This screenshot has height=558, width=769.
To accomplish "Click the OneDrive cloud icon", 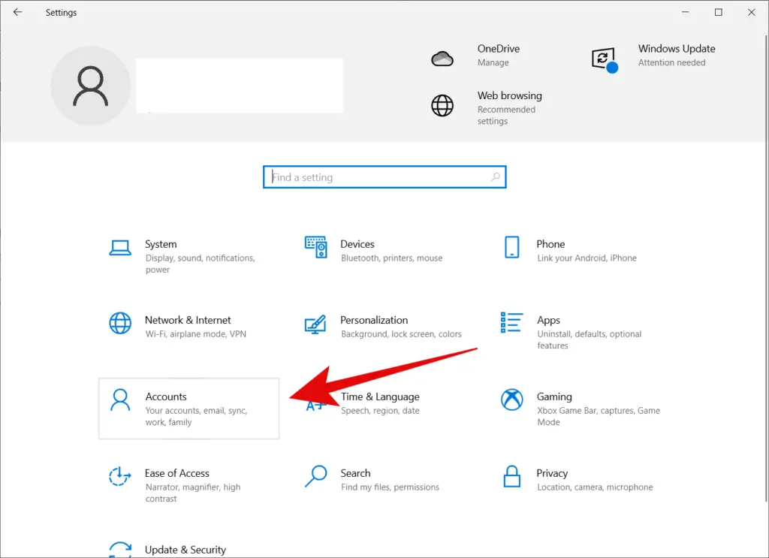I will tap(442, 59).
